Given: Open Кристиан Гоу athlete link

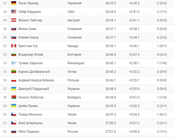Looking at the screenshot, I should click(28, 46).
